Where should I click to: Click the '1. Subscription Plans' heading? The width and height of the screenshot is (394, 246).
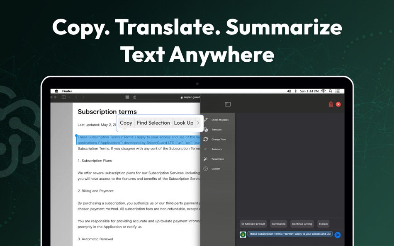95,161
